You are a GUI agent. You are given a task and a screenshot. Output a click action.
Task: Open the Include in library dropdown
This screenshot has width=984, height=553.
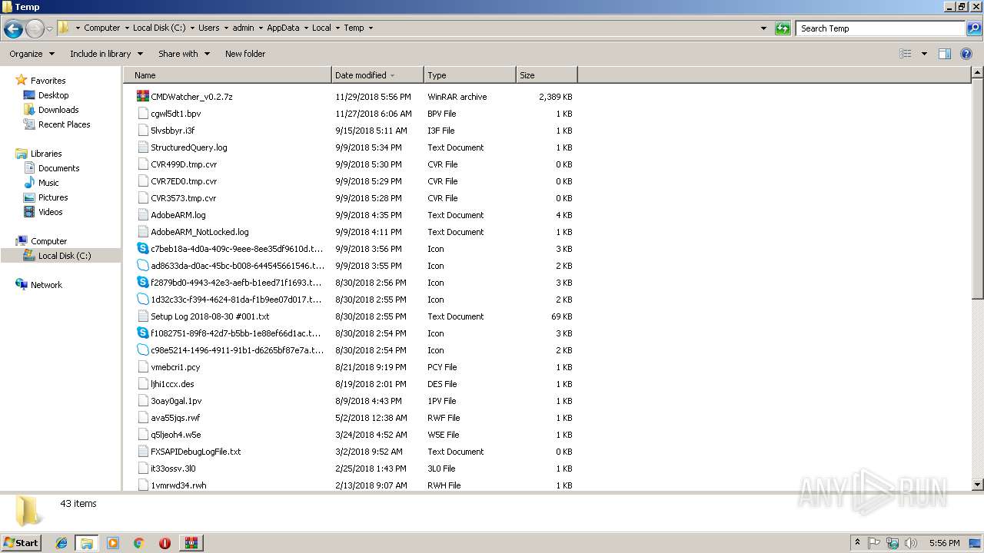click(x=106, y=54)
